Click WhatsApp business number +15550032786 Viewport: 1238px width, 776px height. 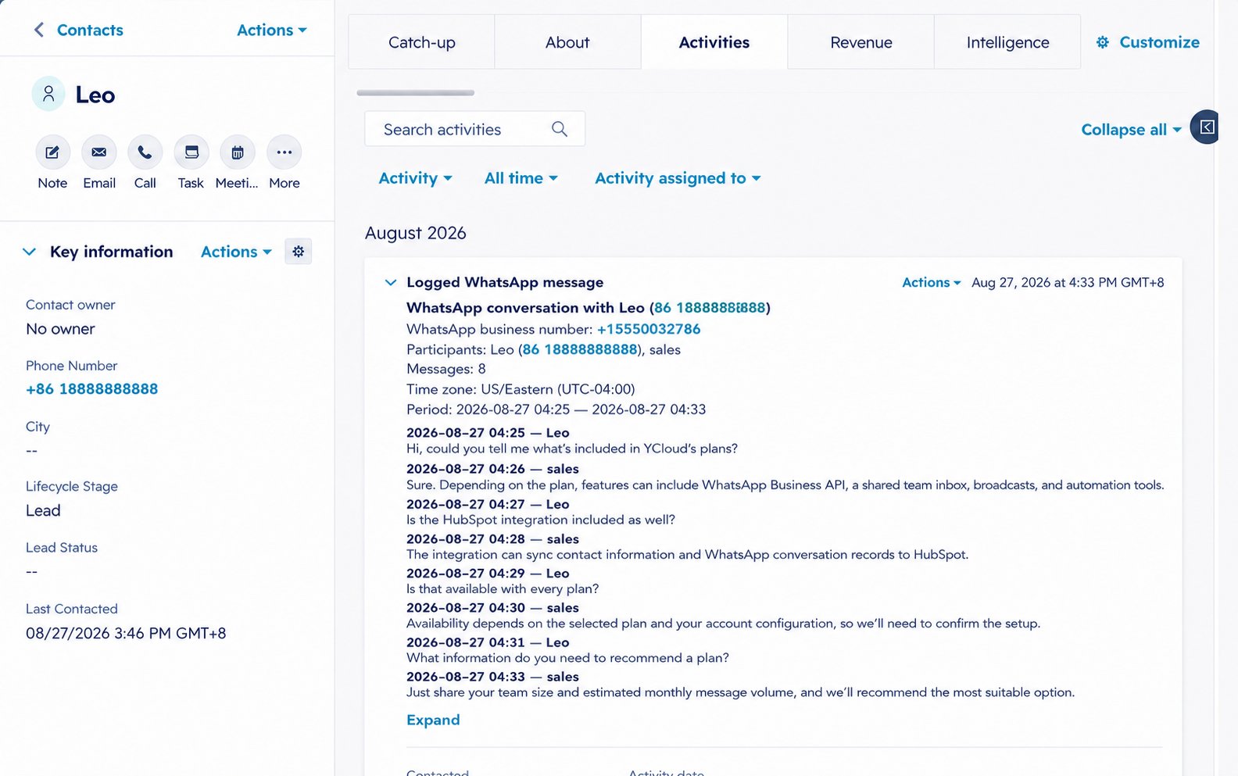tap(649, 329)
